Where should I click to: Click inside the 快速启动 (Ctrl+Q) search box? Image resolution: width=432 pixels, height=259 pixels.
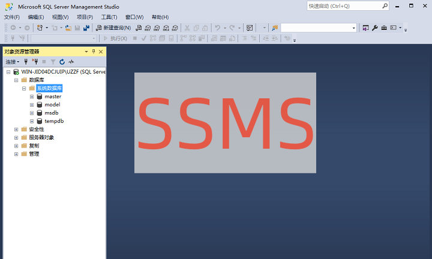point(344,6)
